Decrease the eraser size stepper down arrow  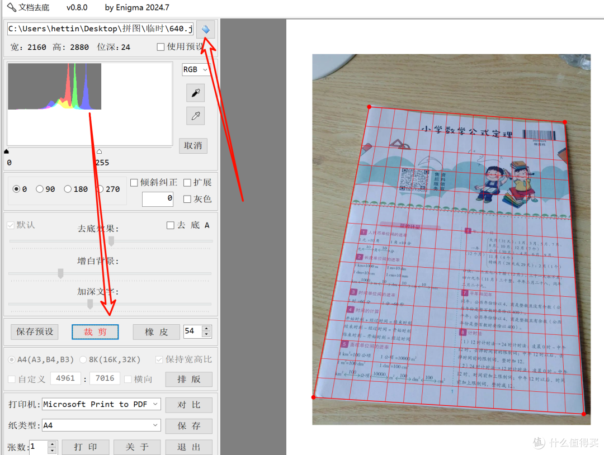(x=207, y=334)
